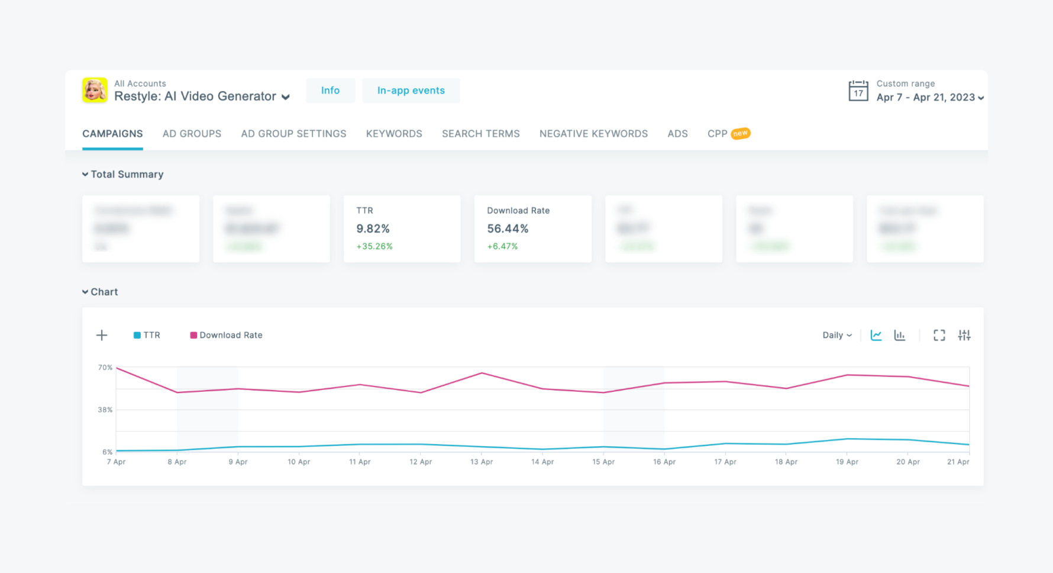1053x573 pixels.
Task: Open chart settings sliders icon
Action: [x=964, y=336]
